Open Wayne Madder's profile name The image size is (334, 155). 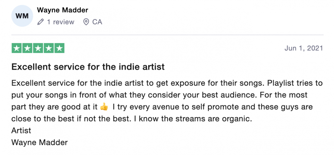point(62,10)
